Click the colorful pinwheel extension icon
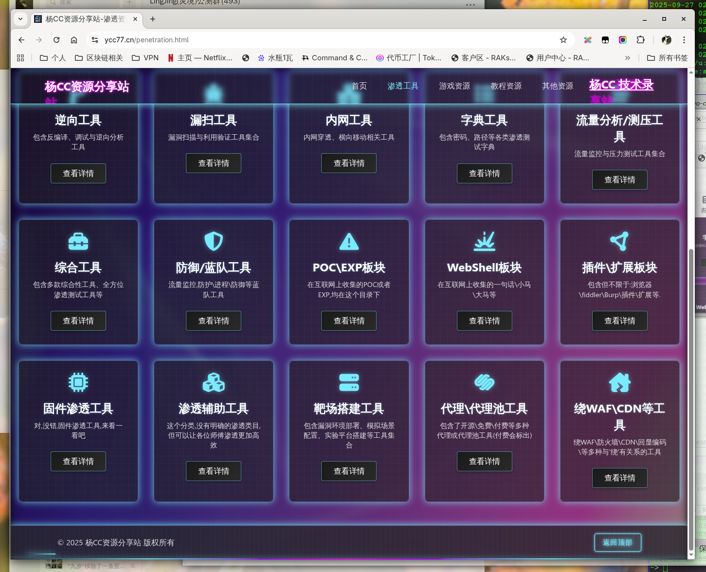706x572 pixels. (588, 40)
